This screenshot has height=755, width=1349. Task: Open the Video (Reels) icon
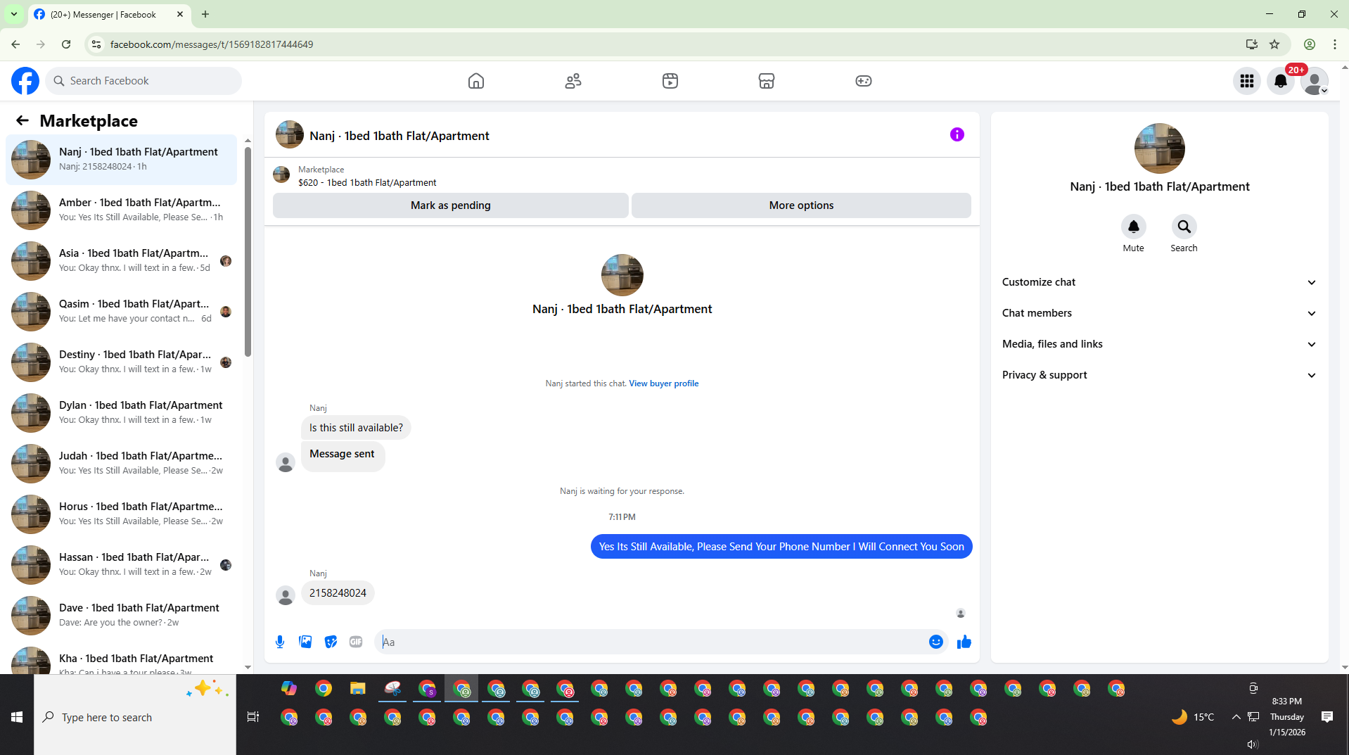click(670, 81)
